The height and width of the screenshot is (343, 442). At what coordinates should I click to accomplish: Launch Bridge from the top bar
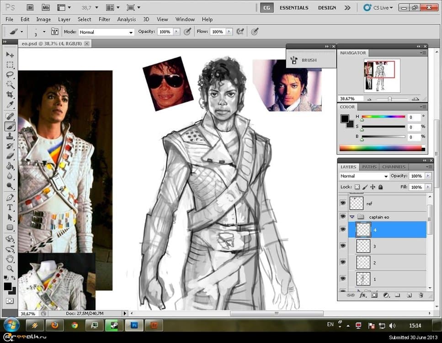click(x=30, y=8)
